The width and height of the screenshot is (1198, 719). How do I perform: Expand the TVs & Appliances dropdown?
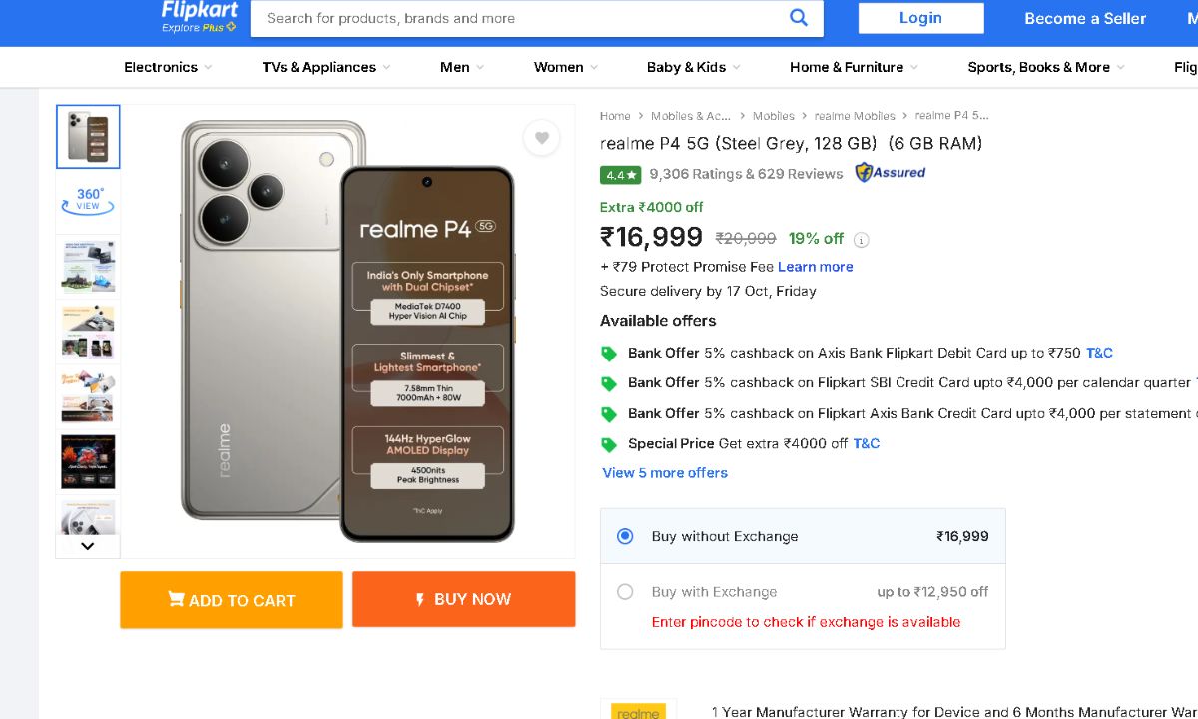[x=325, y=67]
